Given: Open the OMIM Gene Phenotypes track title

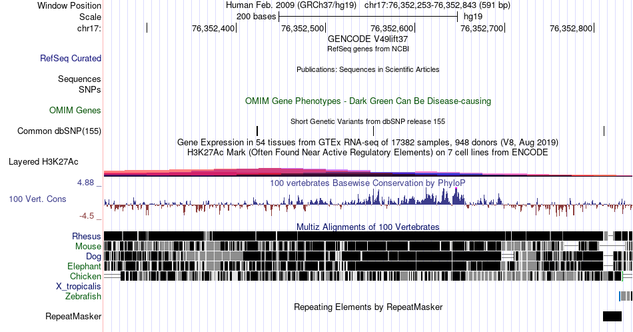Looking at the screenshot, I should click(x=368, y=101).
